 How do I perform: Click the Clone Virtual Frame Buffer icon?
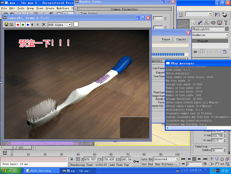click(x=11, y=25)
